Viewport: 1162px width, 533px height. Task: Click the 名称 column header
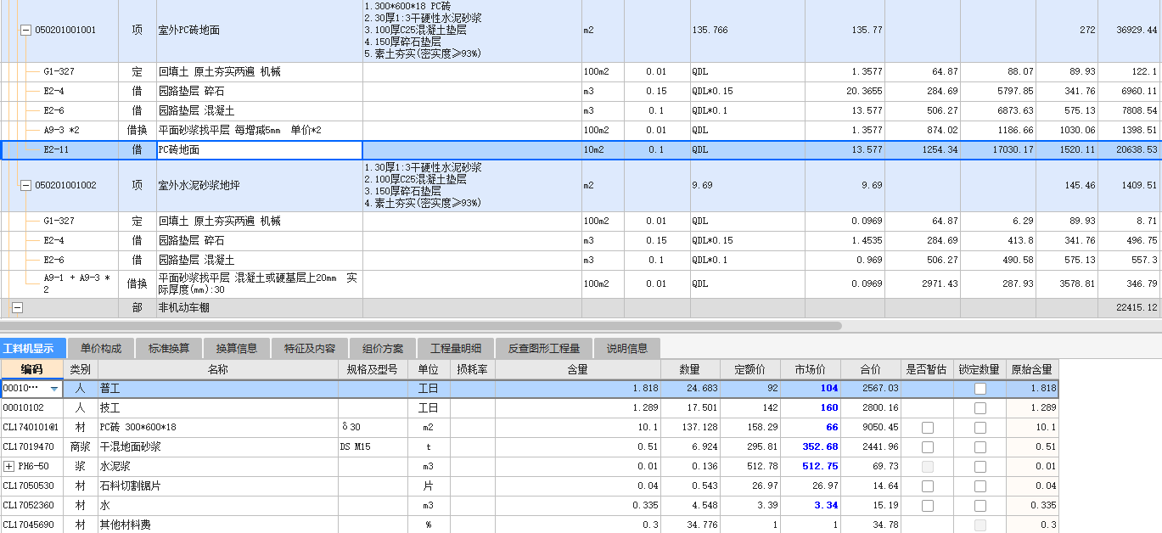(x=217, y=369)
